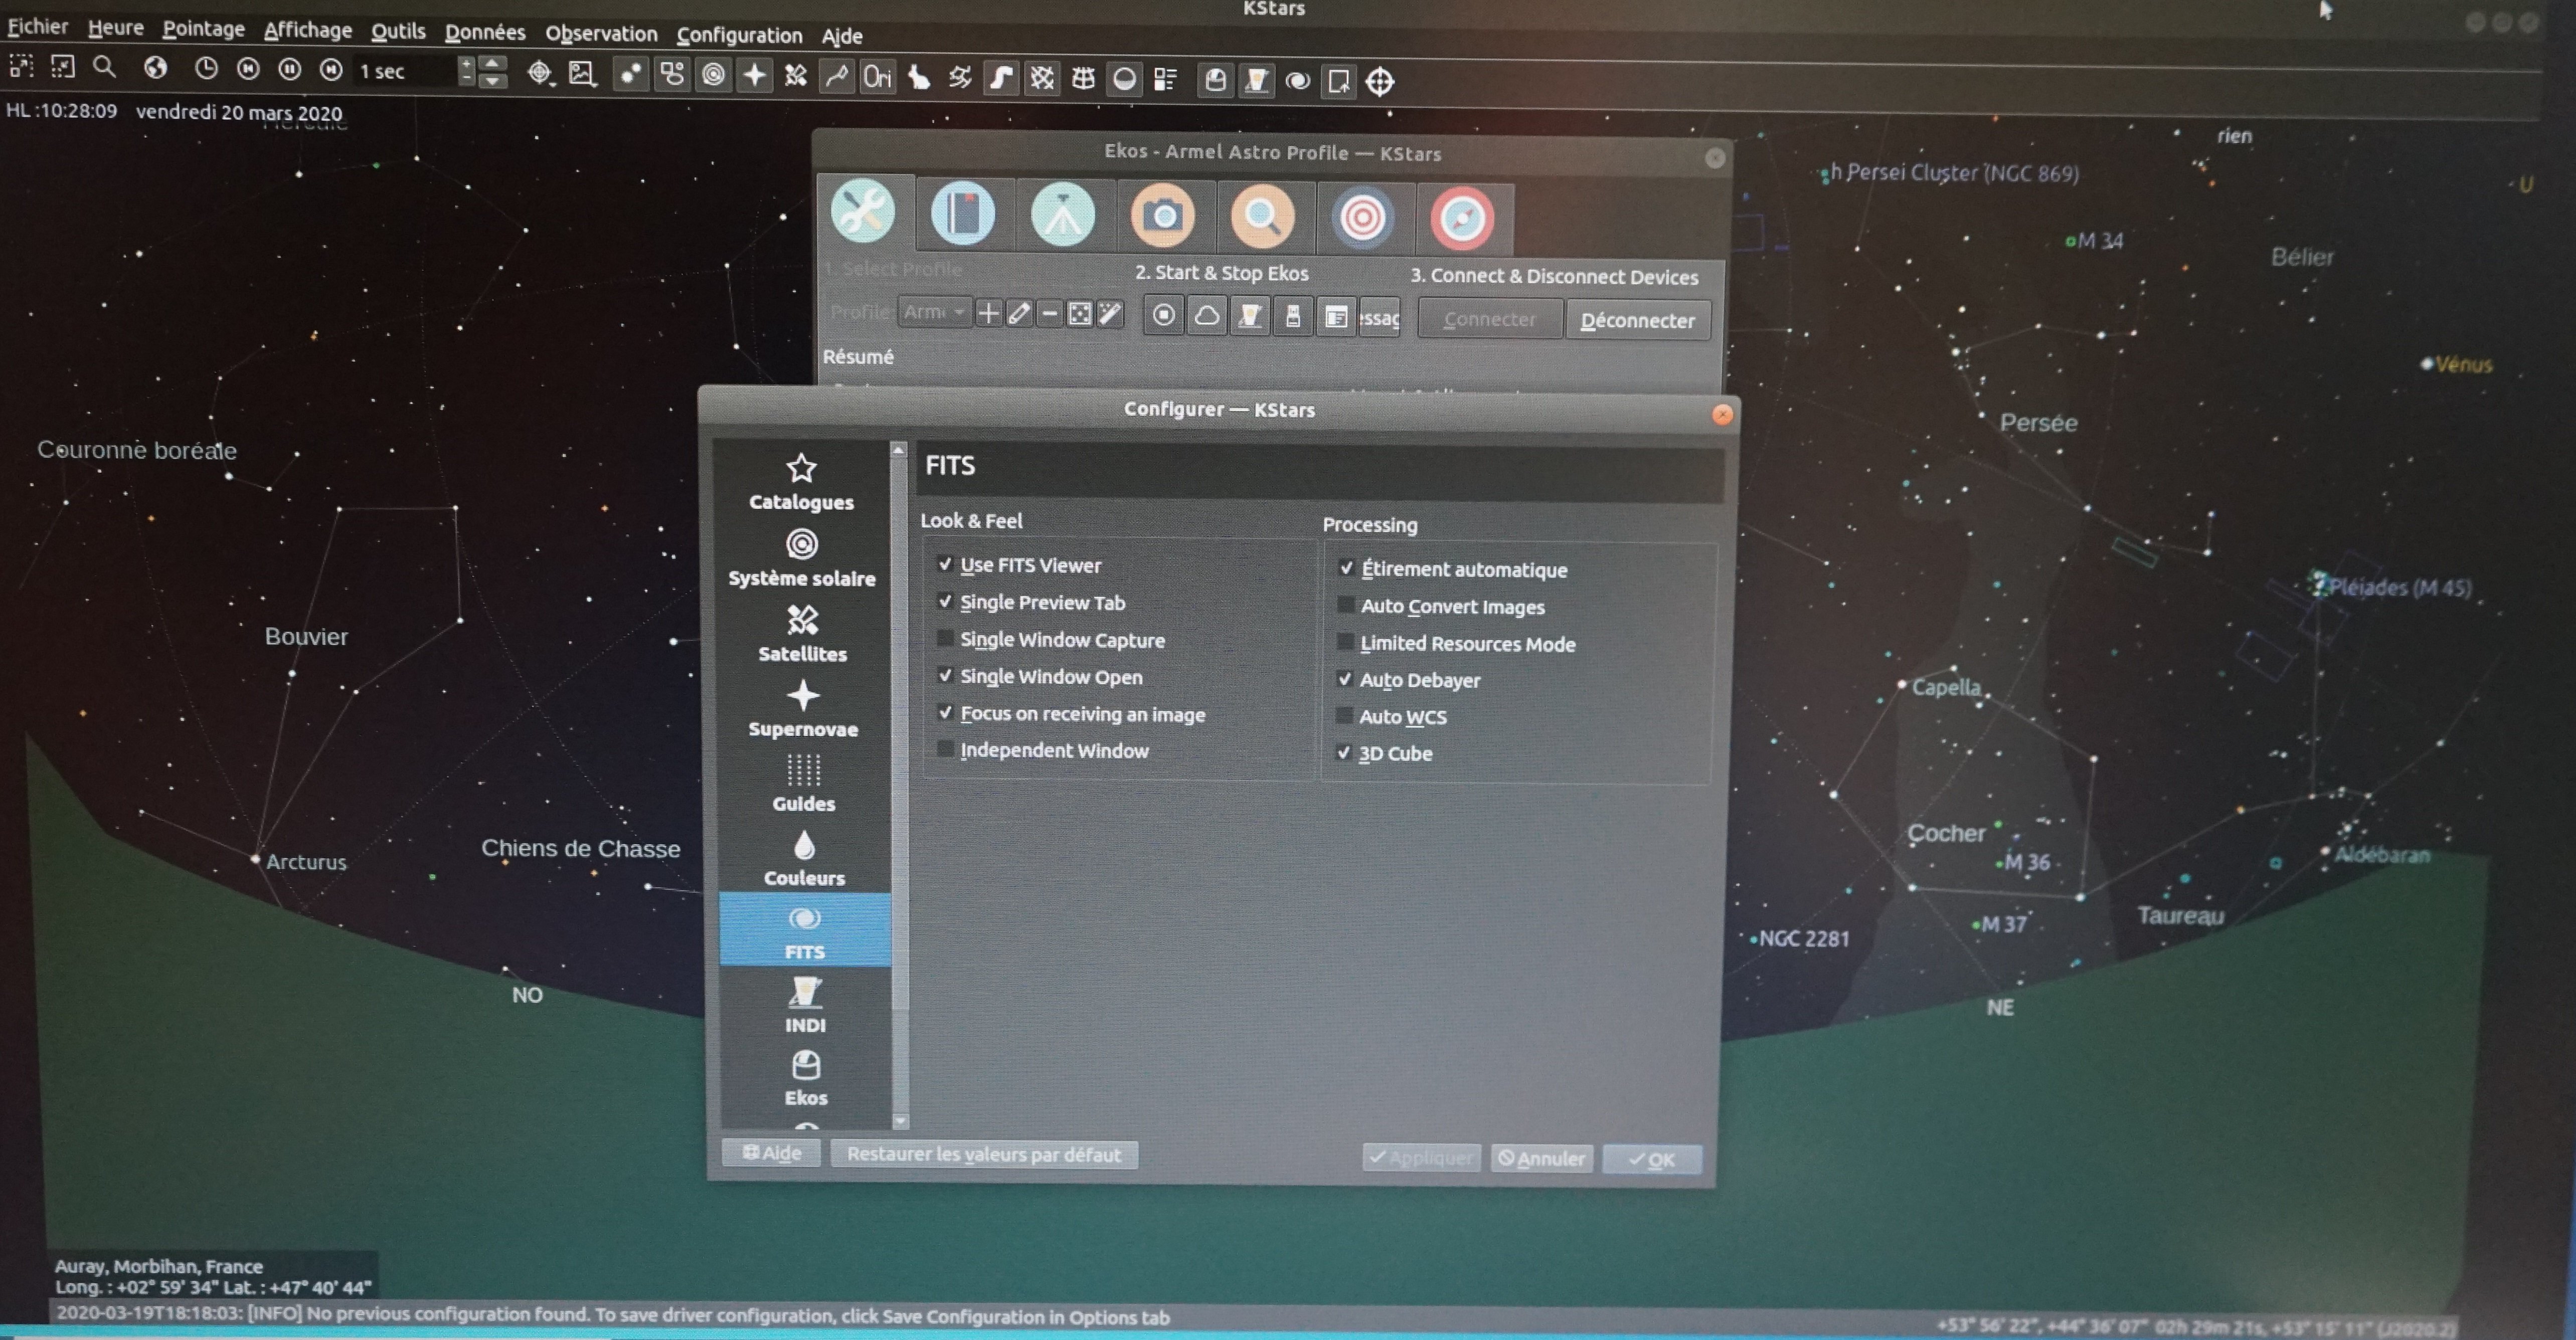Uncheck Auto Debayer option
Viewport: 2576px width, 1340px height.
[1346, 679]
